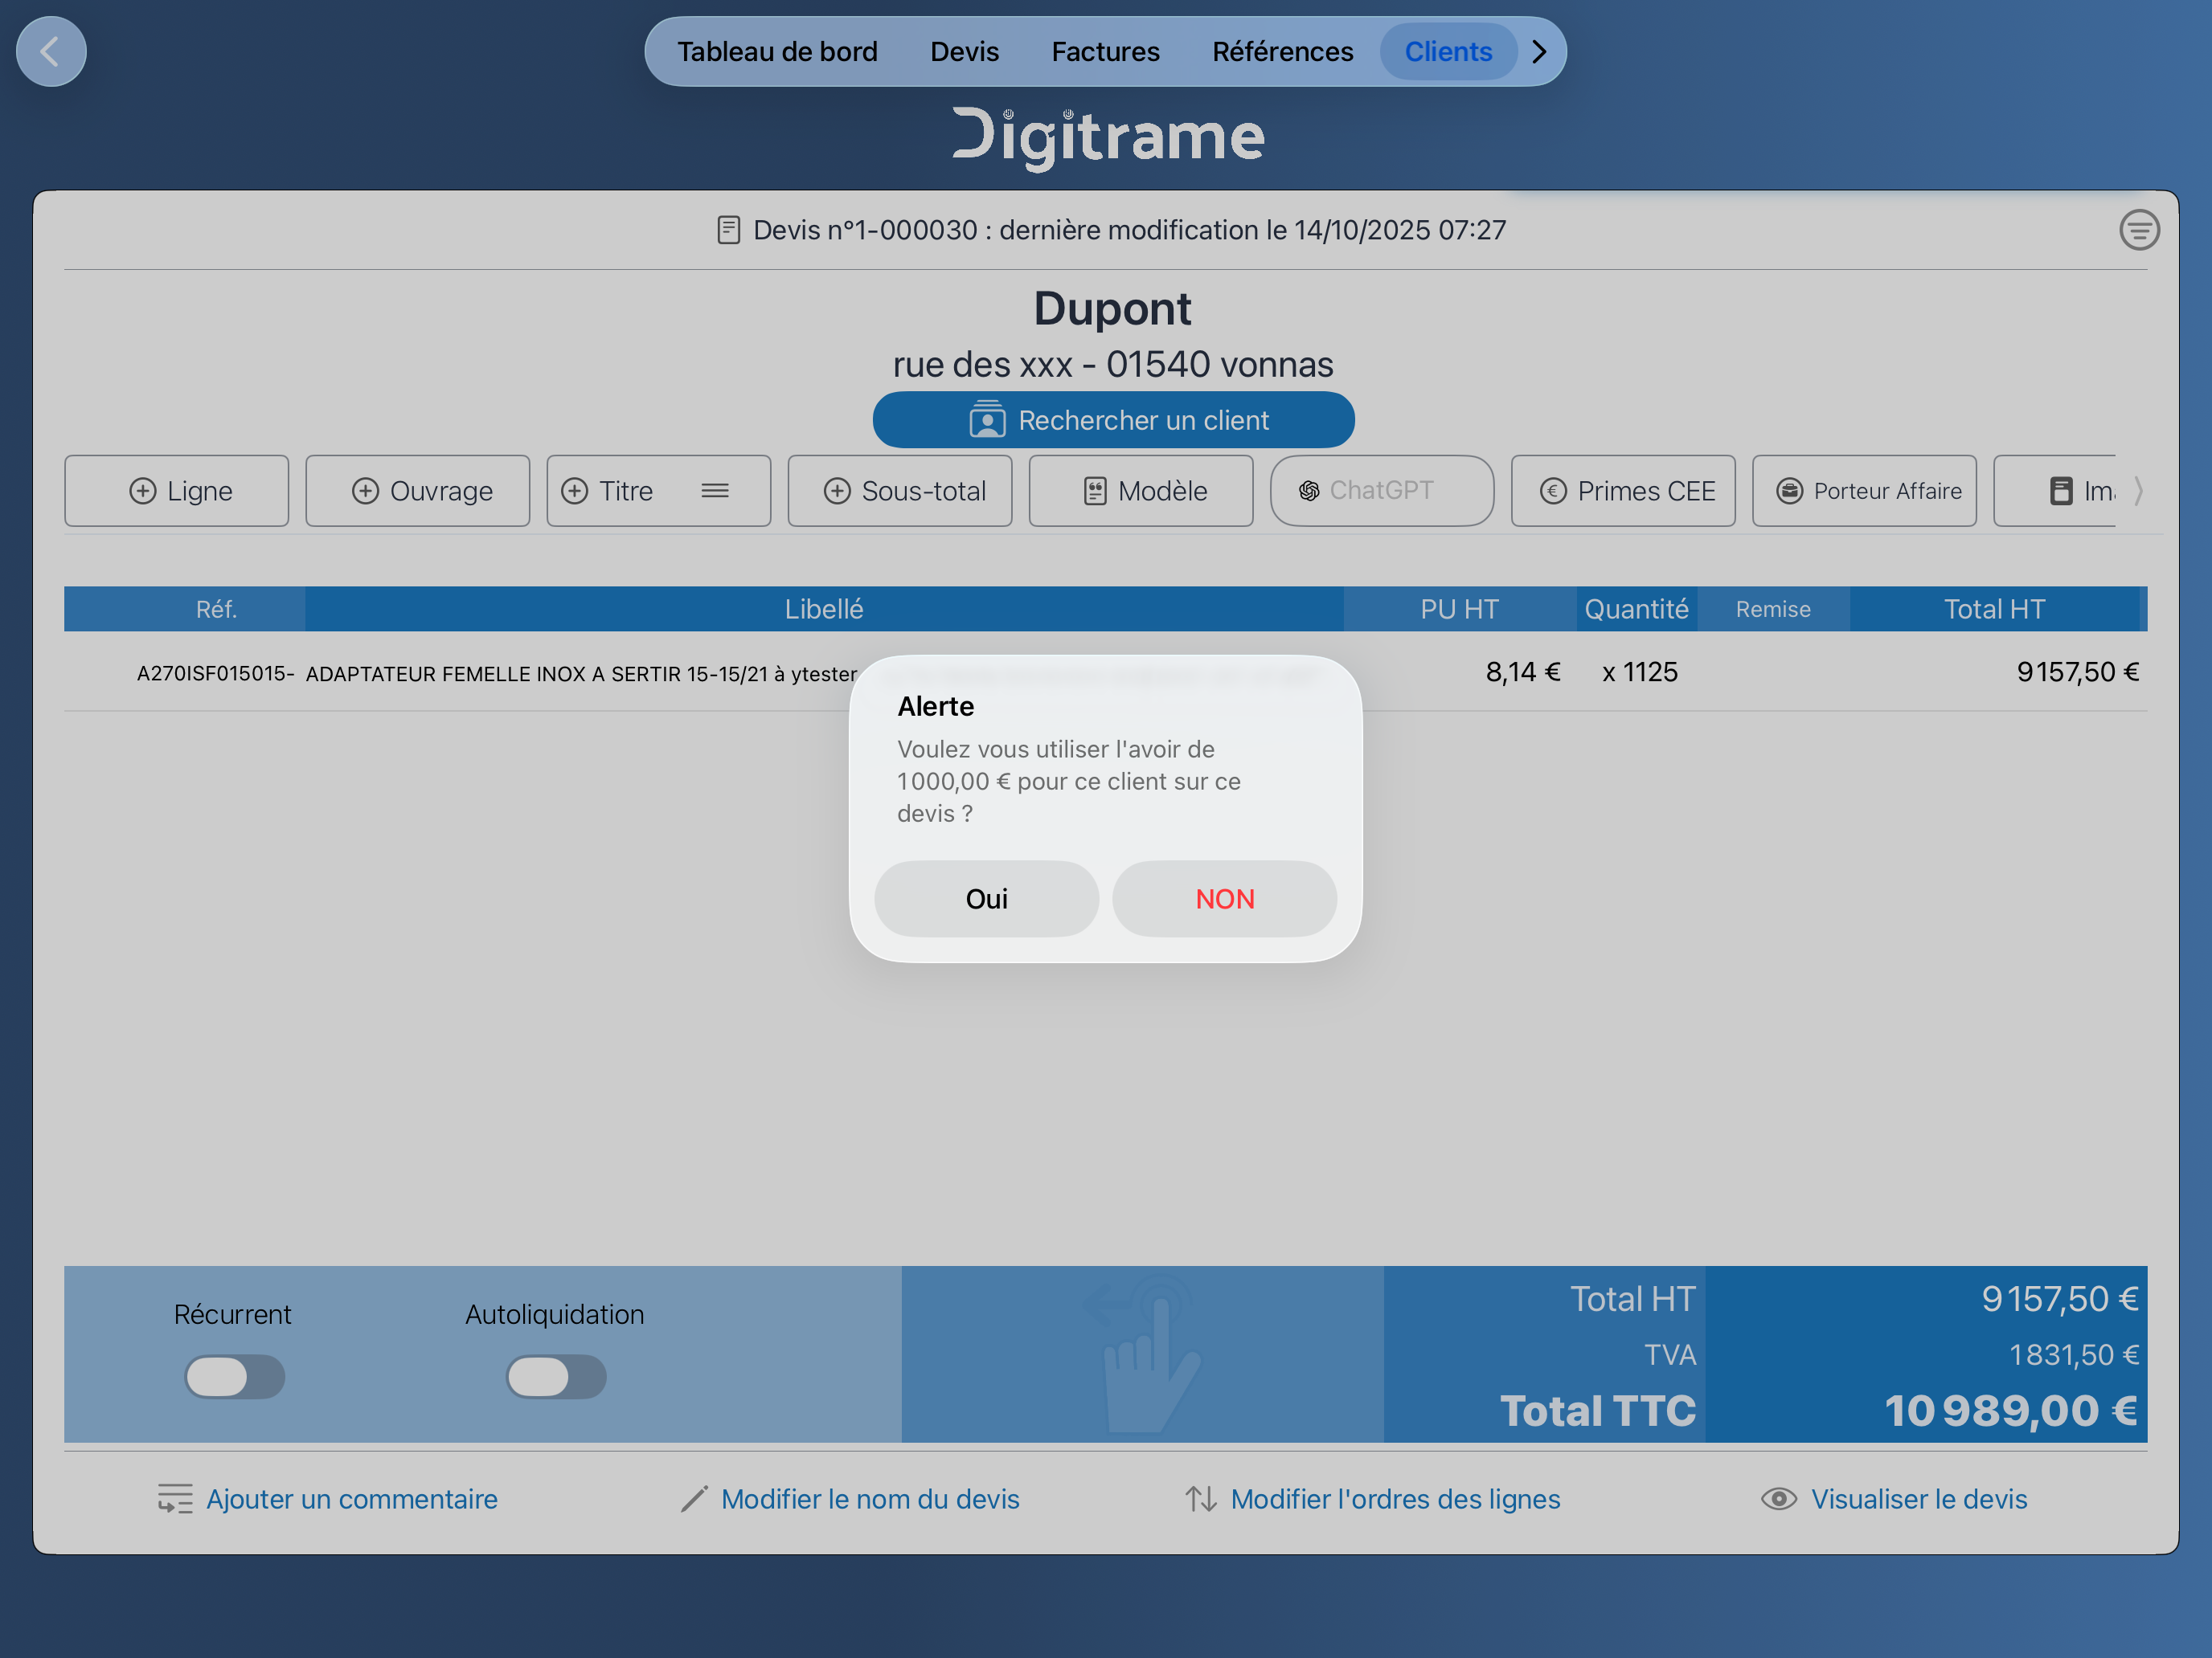Select the Porteur Affaire button
Image resolution: width=2212 pixels, height=1658 pixels.
tap(1864, 491)
